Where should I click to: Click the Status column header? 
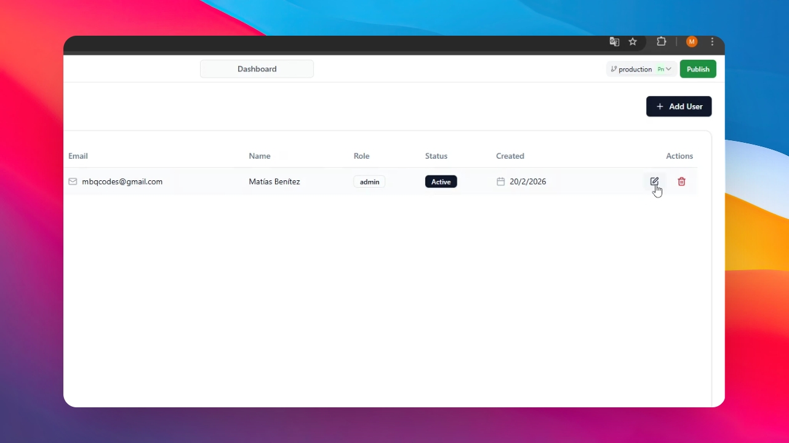pyautogui.click(x=436, y=156)
